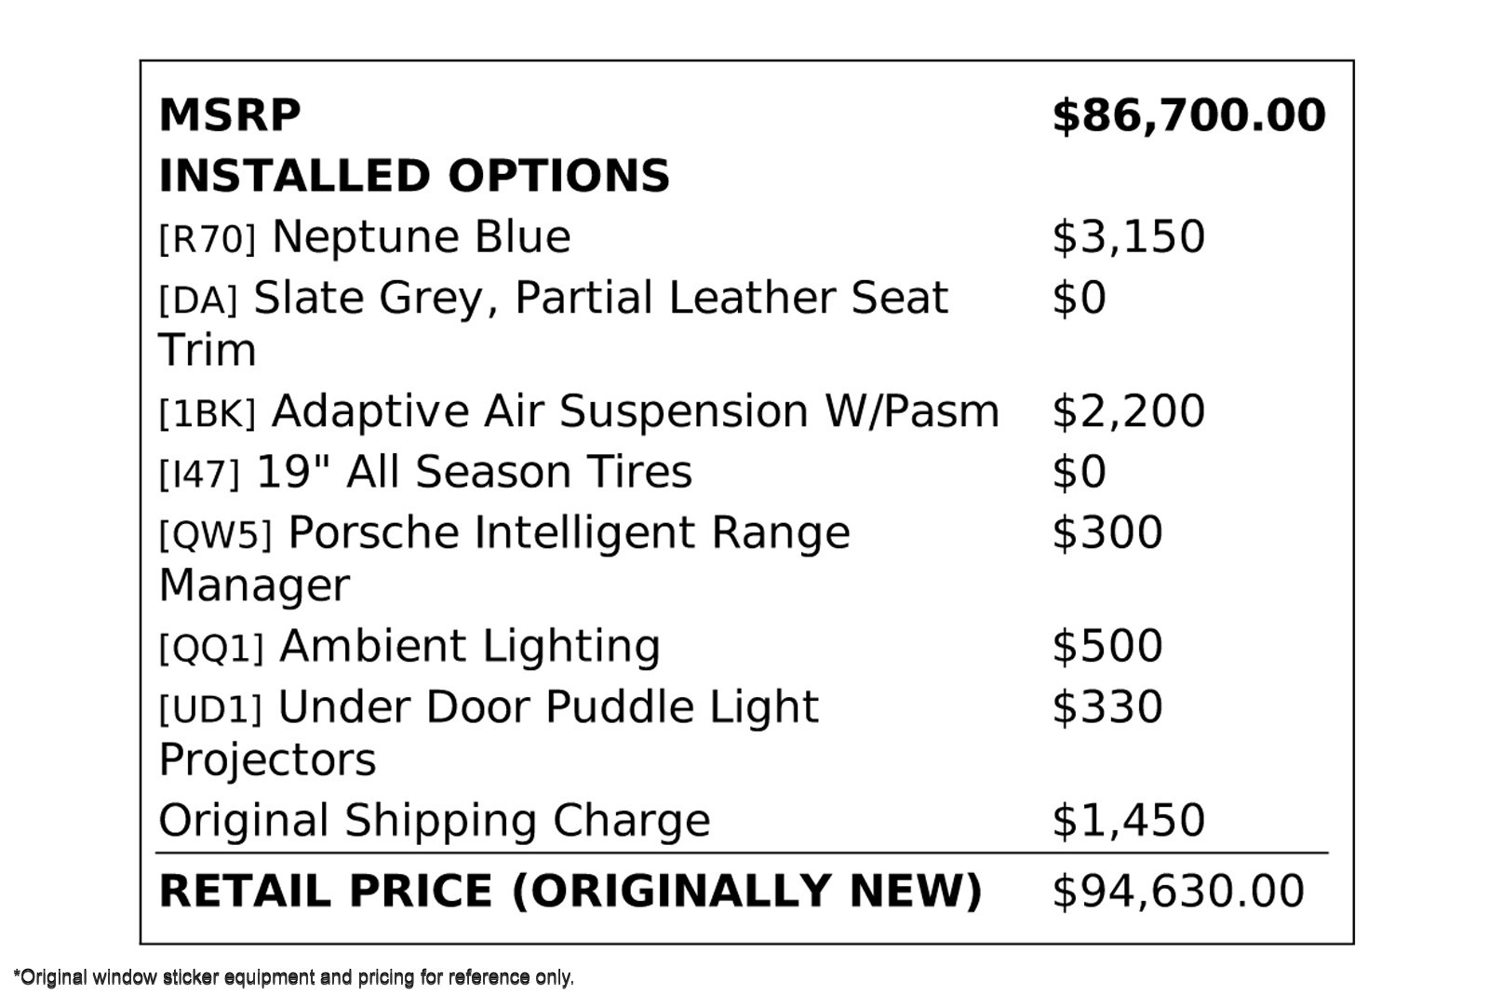Select the Ambient Lighting option
The height and width of the screenshot is (993, 1489).
click(x=470, y=646)
